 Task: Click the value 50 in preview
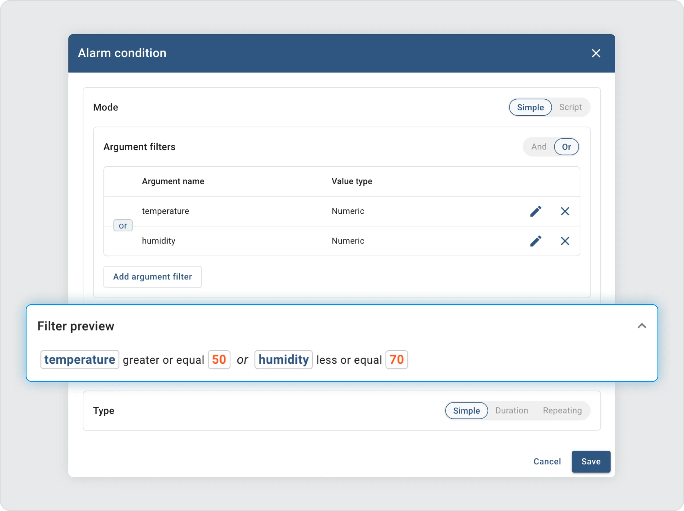(x=219, y=359)
